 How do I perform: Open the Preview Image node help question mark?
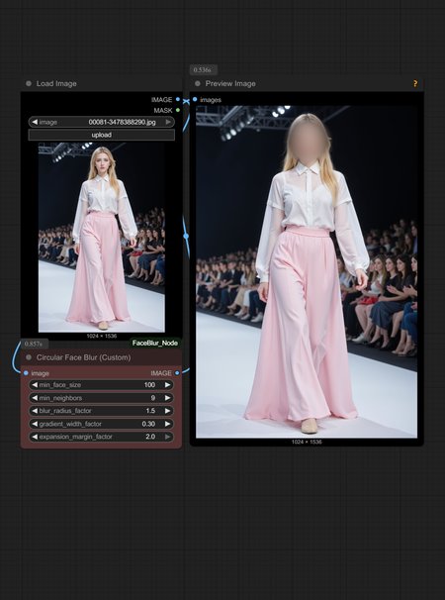[415, 83]
